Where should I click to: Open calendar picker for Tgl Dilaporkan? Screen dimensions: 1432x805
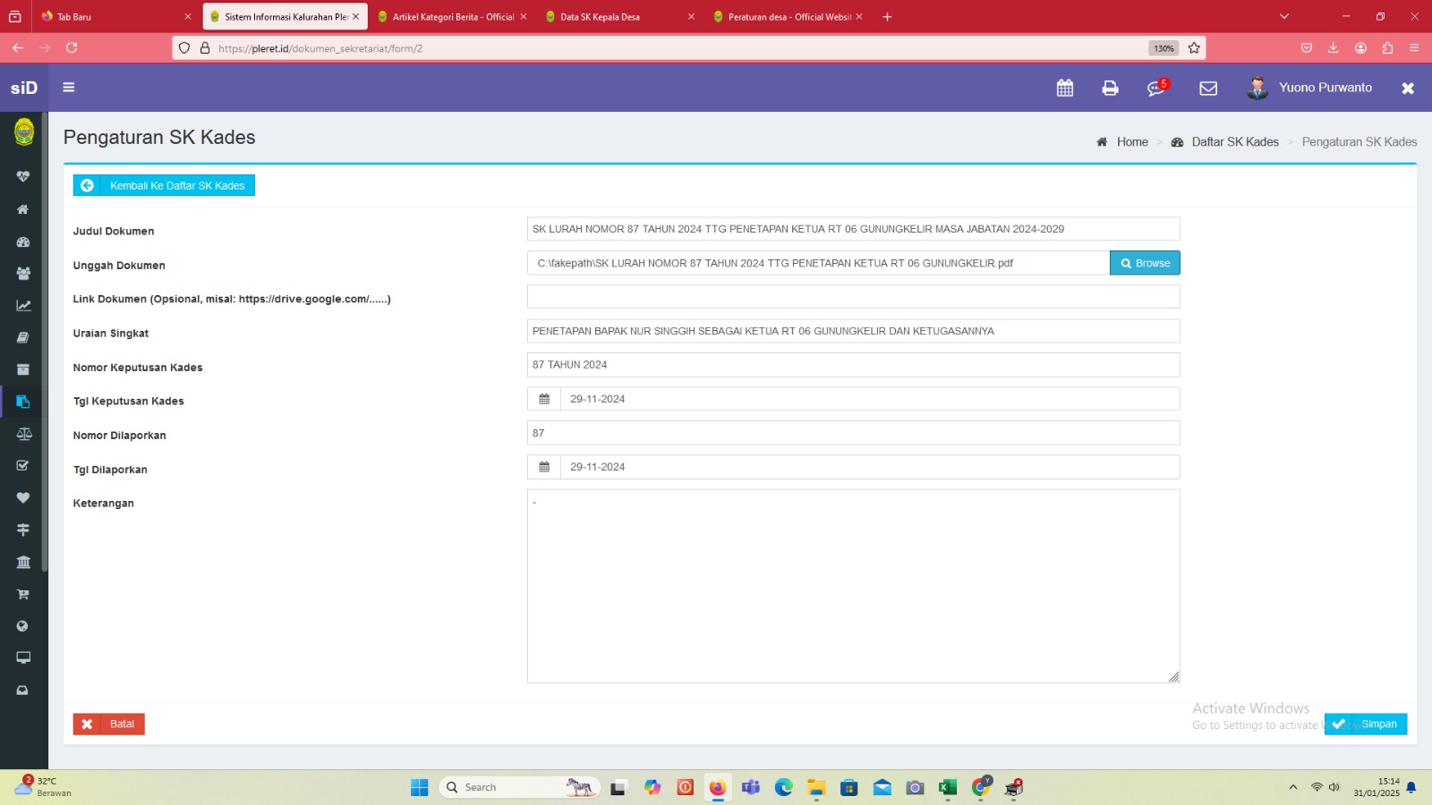[544, 467]
